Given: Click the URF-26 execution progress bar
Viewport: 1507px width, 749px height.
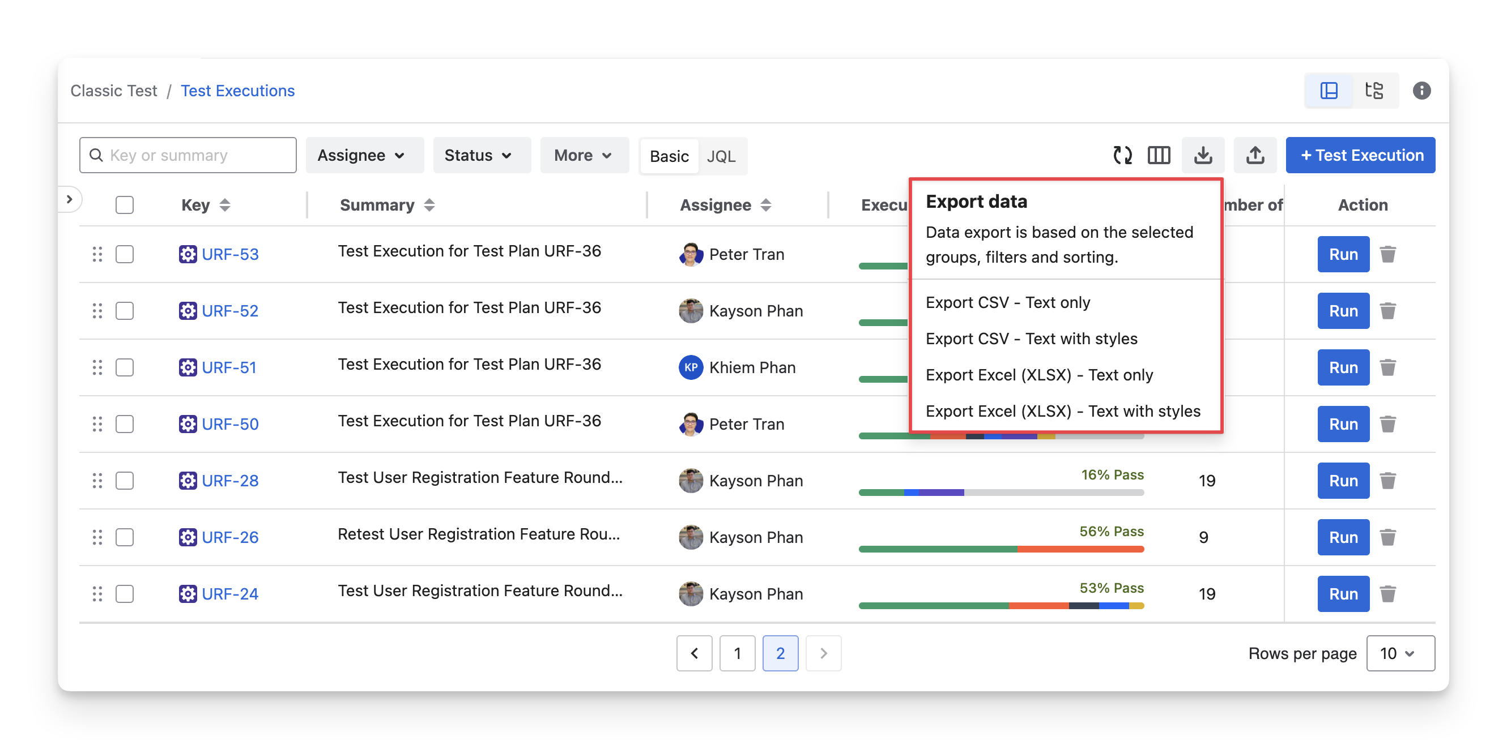Looking at the screenshot, I should point(1001,549).
